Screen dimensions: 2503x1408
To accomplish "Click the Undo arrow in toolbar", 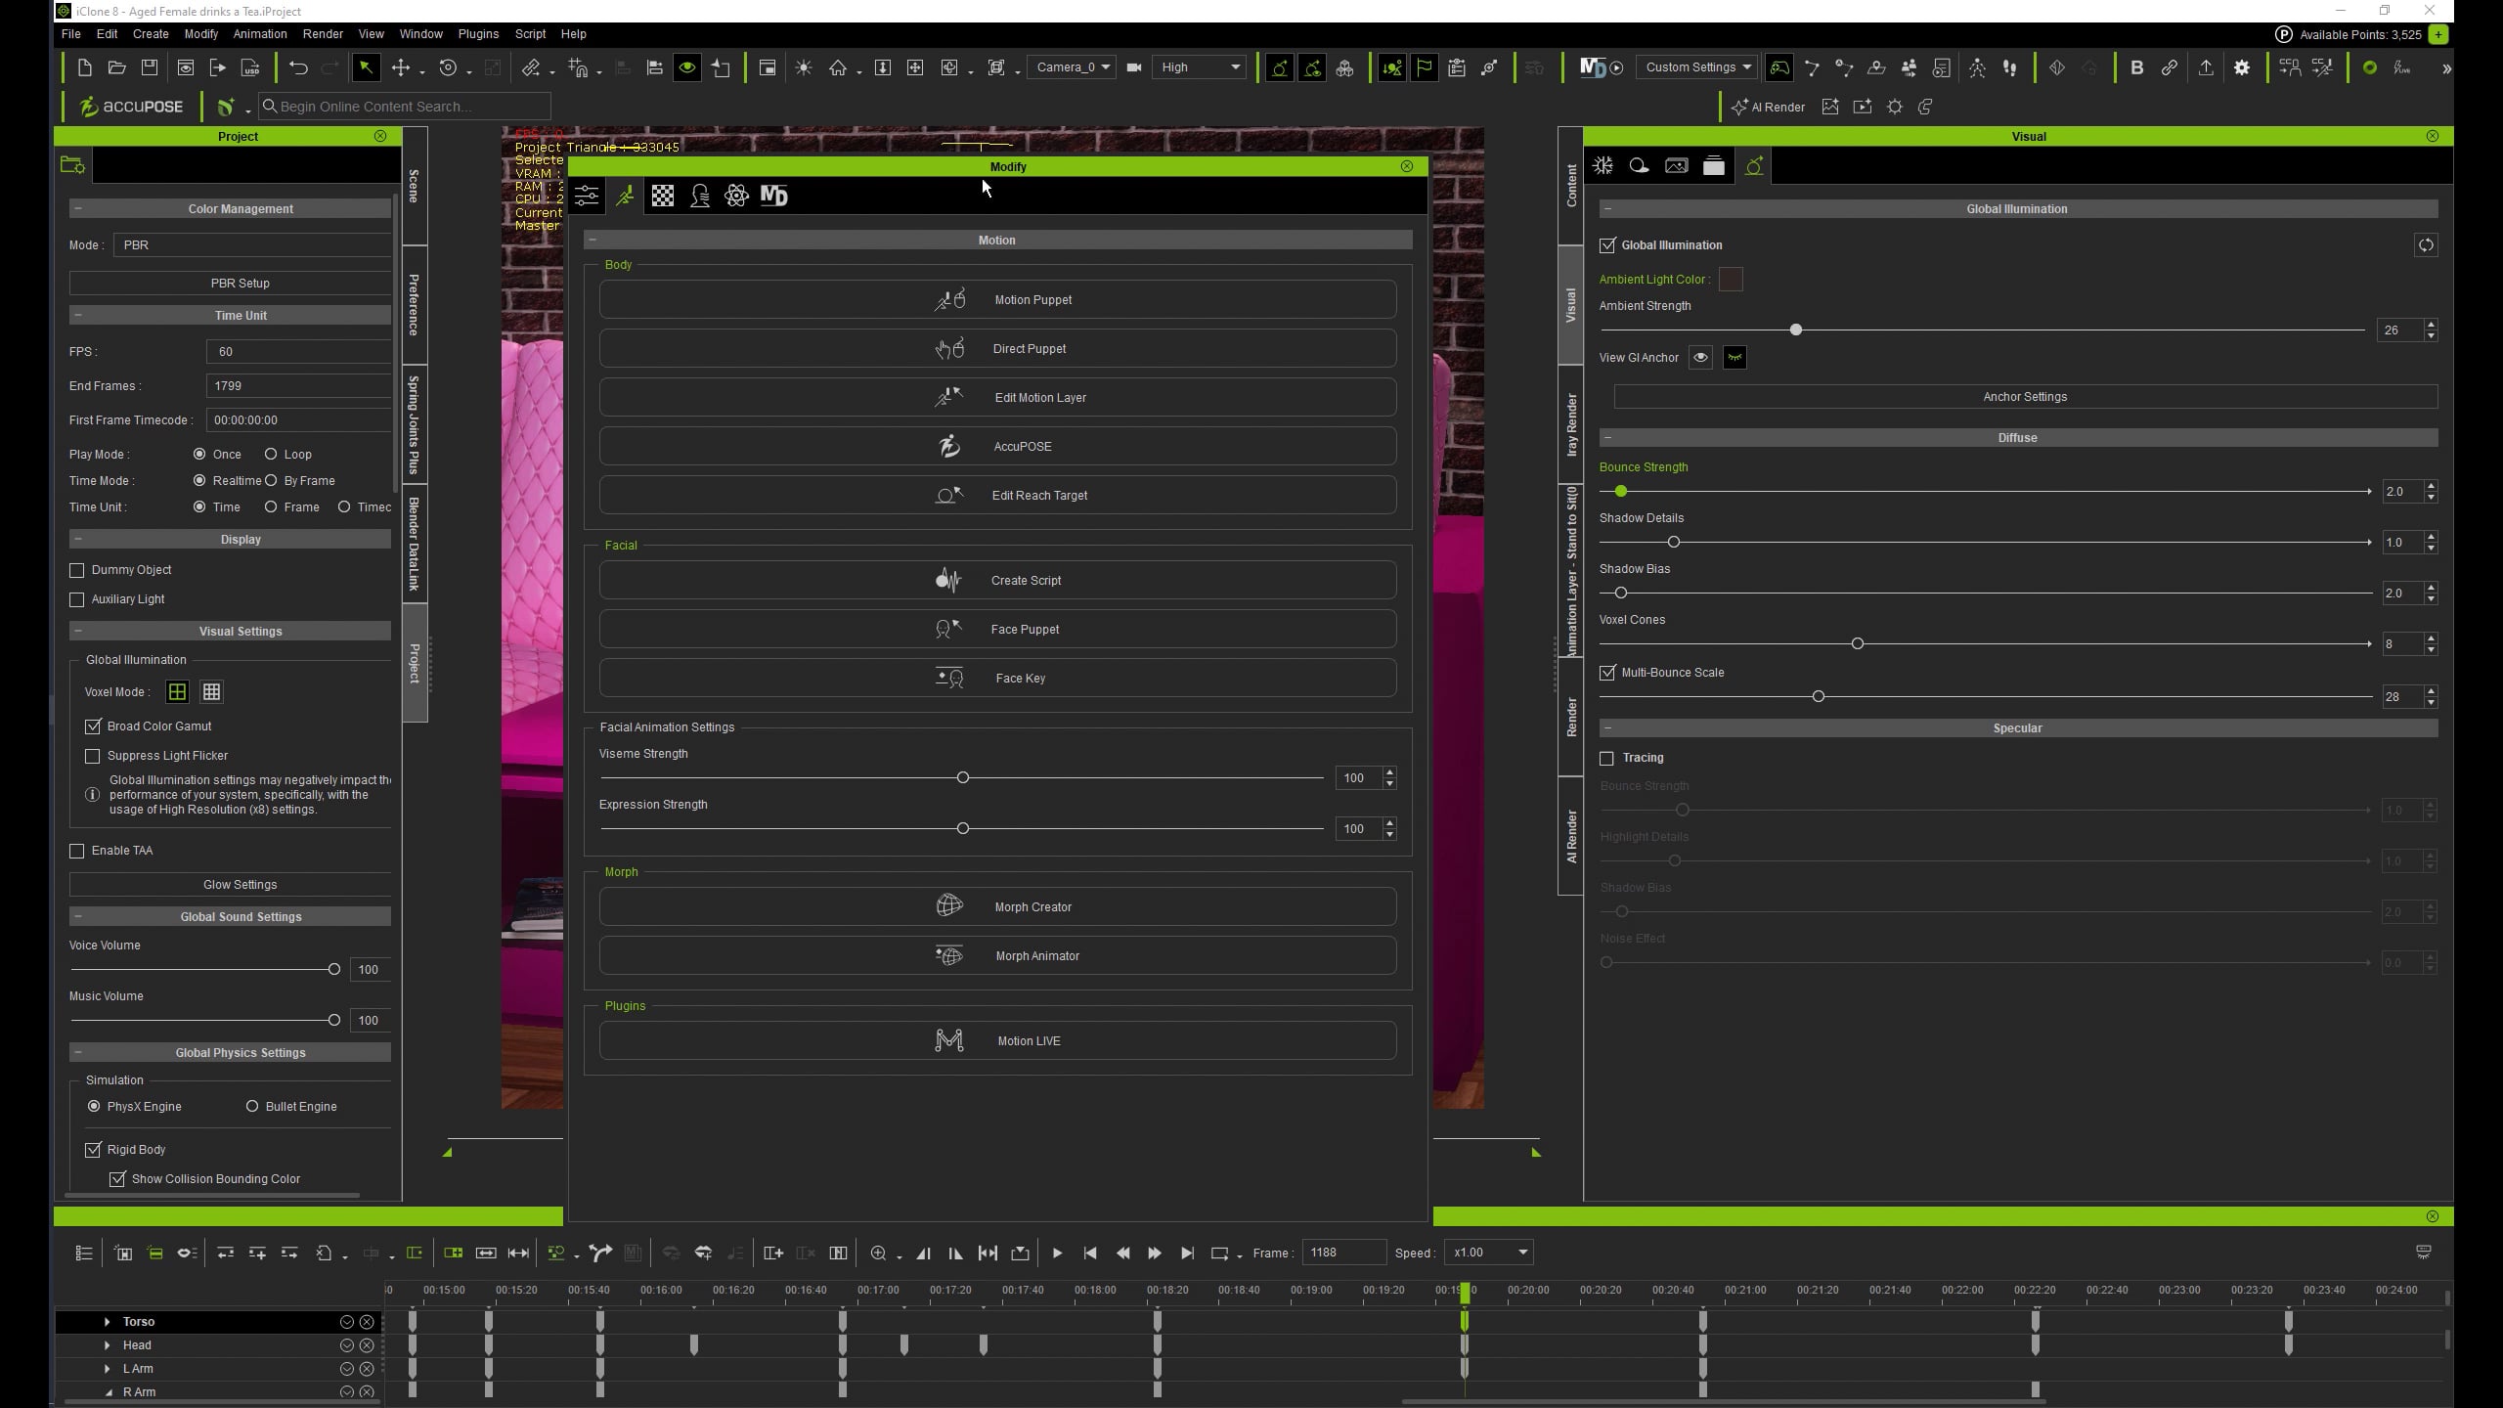I will pos(298,67).
